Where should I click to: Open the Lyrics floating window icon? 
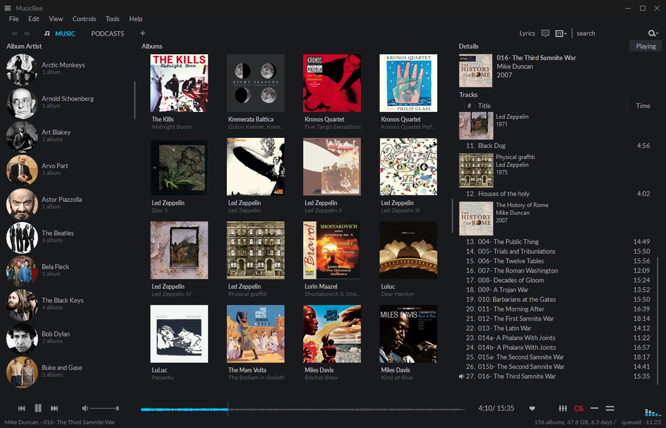[x=545, y=33]
